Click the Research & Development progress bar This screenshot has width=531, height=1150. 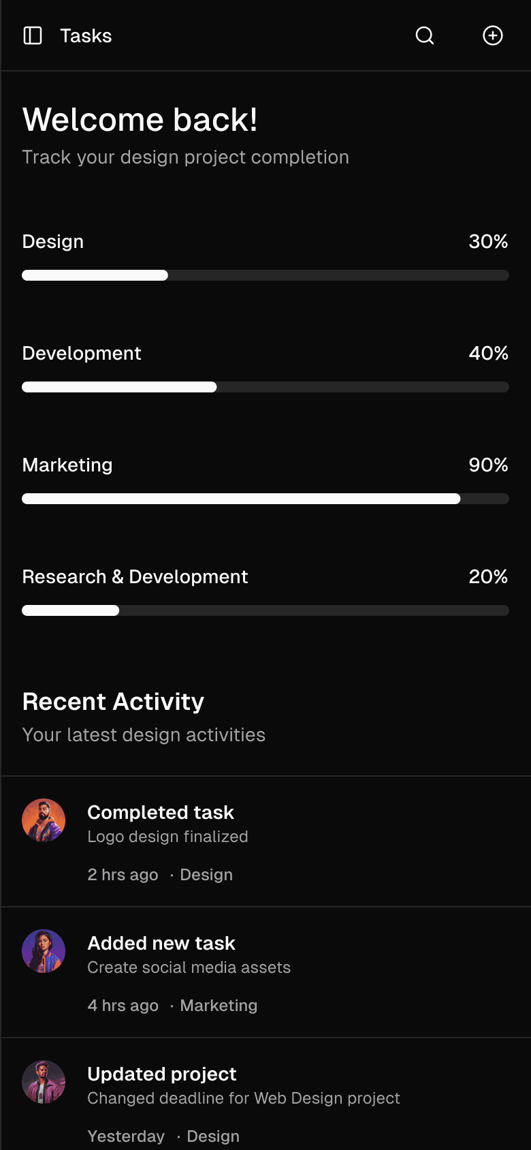coord(265,610)
